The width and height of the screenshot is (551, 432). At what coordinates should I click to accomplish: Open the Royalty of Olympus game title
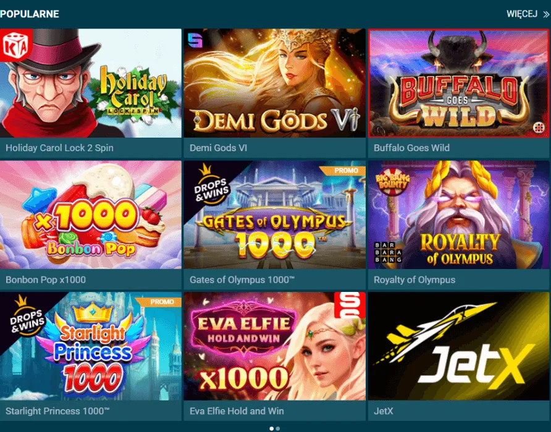414,280
